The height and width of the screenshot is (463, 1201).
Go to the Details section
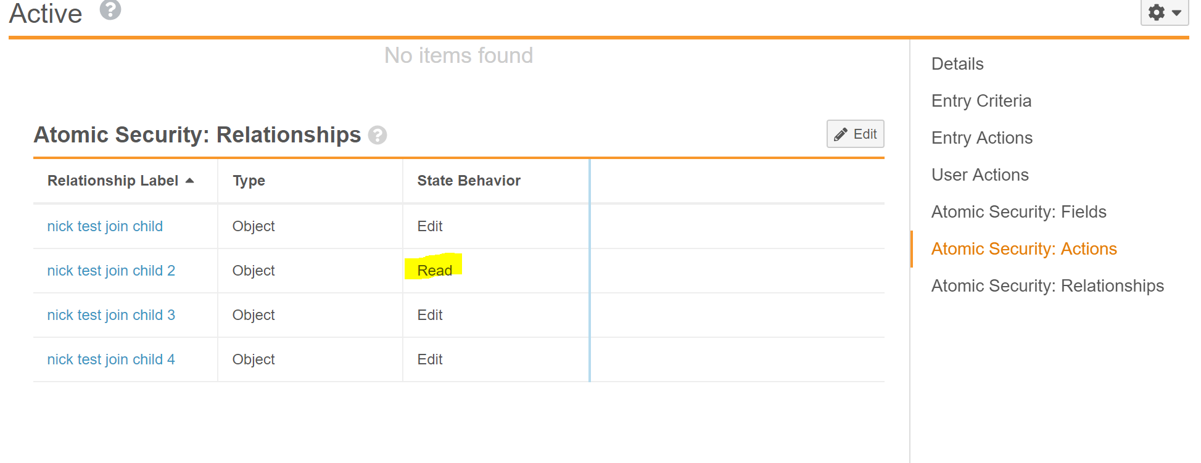click(957, 64)
